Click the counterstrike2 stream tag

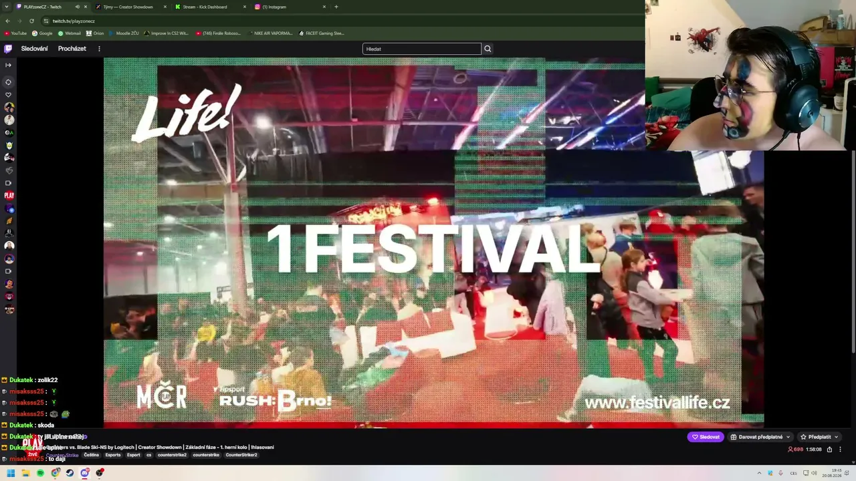tap(173, 455)
